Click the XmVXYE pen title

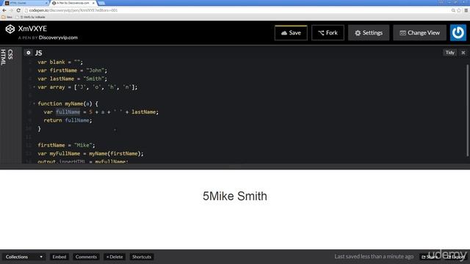tap(32, 29)
